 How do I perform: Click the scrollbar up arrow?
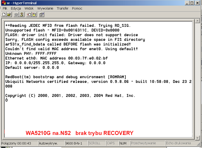tap(197, 20)
